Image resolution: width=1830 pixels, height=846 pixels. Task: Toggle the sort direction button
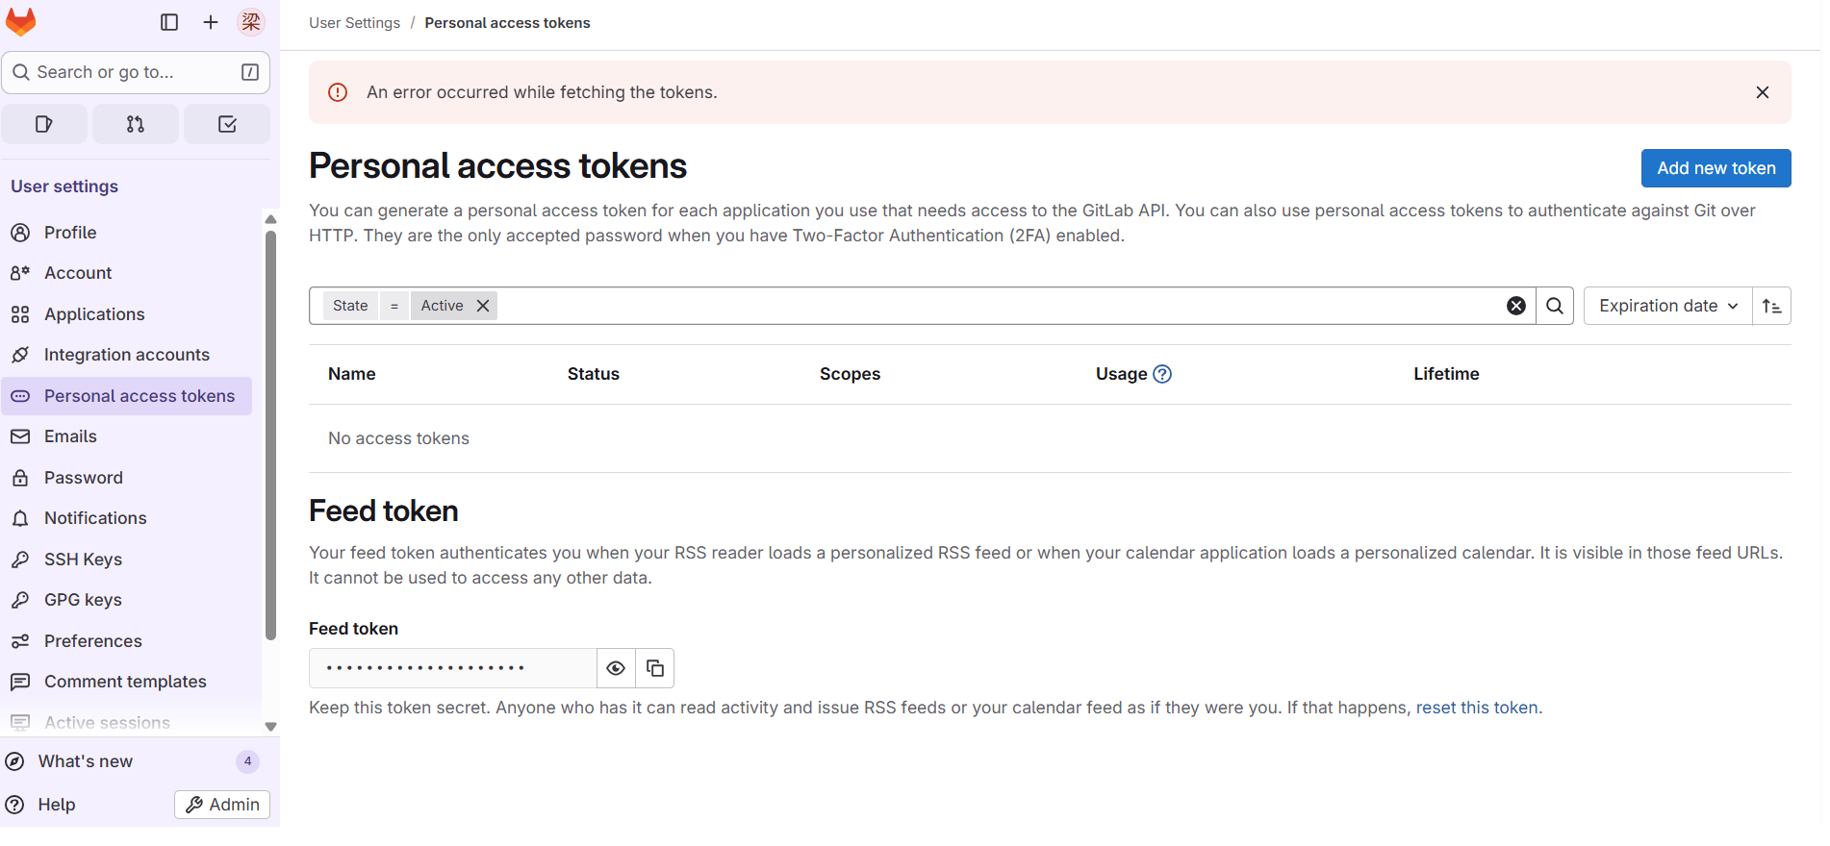[1771, 306]
